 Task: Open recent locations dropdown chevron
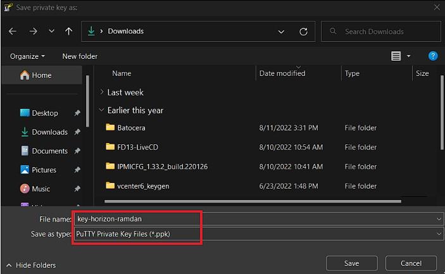point(51,31)
